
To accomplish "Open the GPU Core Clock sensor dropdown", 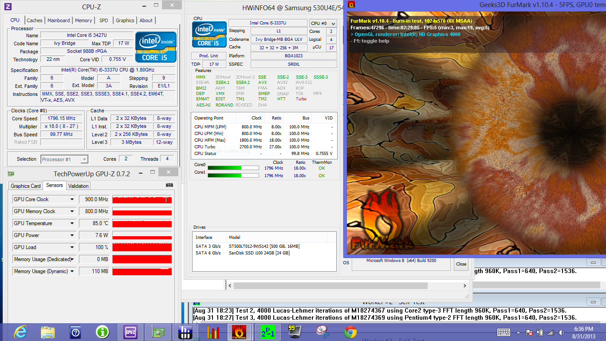I will click(72, 199).
